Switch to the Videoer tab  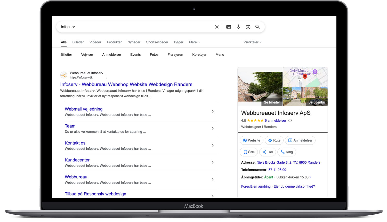click(95, 42)
